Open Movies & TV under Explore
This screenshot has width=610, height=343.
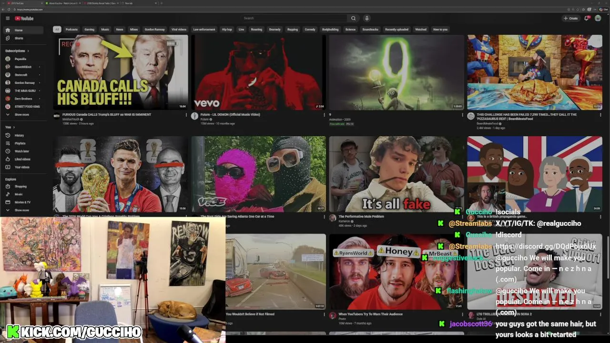coord(22,202)
